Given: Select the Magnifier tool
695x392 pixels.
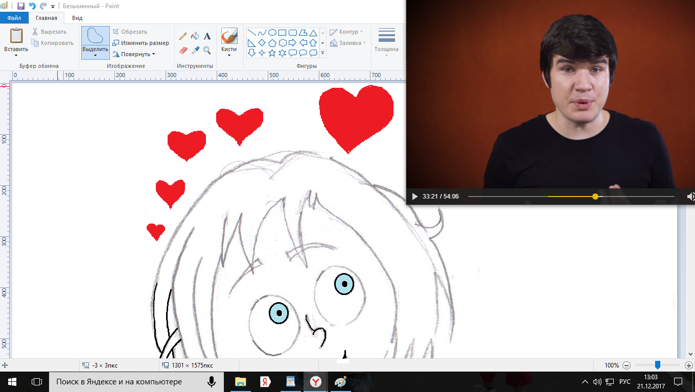Looking at the screenshot, I should (207, 50).
